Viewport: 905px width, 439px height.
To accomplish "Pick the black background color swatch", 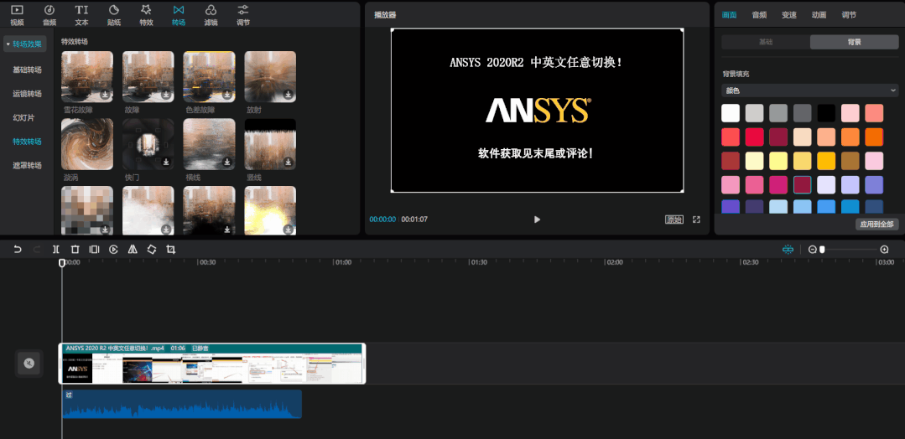I will coord(827,113).
